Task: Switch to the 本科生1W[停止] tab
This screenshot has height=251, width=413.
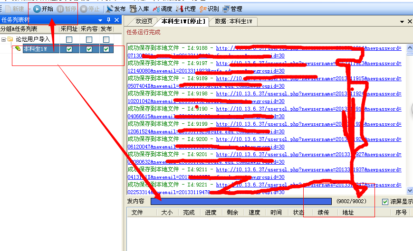Action: tap(183, 21)
